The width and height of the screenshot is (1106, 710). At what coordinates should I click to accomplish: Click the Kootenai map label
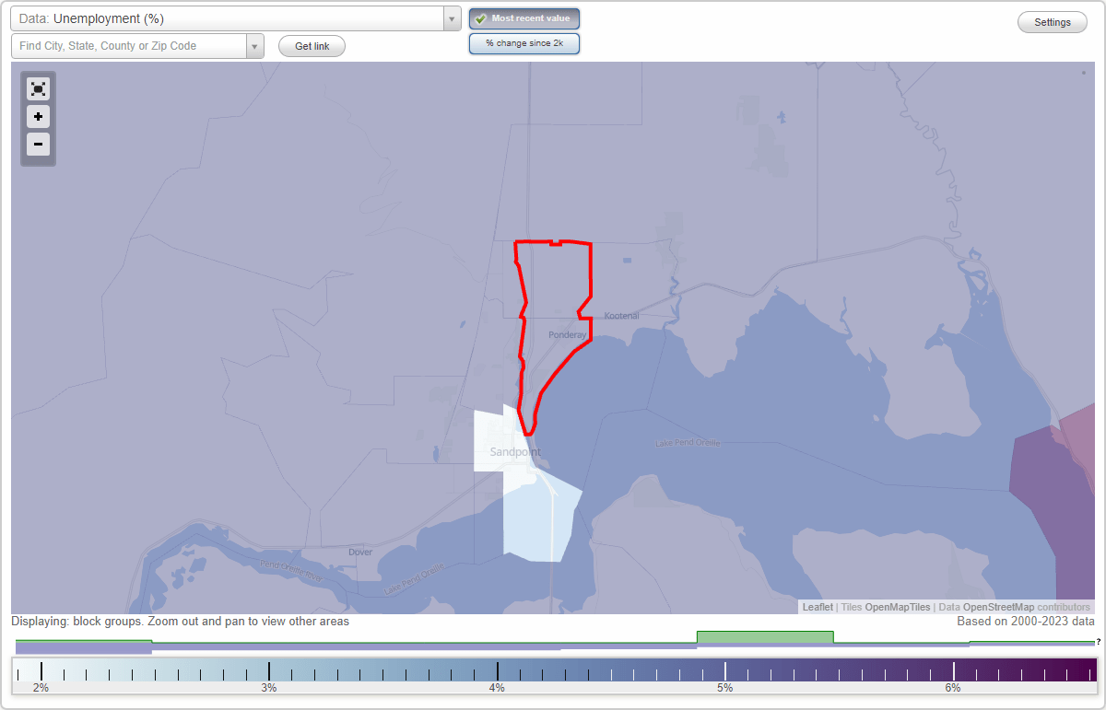coord(621,316)
